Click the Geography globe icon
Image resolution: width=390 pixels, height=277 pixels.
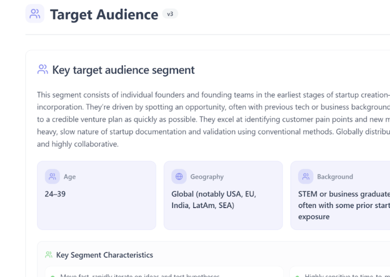[x=179, y=176]
